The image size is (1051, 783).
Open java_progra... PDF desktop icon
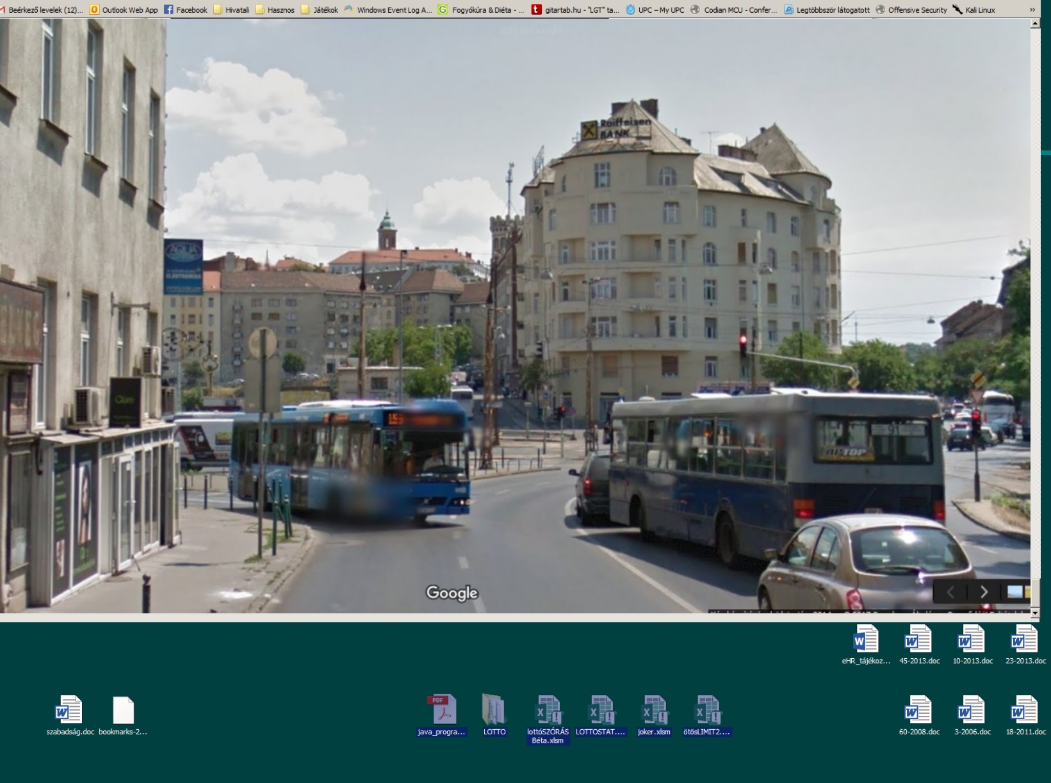coord(442,711)
